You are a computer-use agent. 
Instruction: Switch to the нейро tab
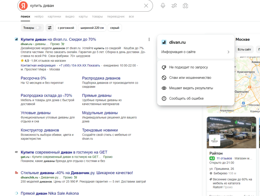click(39, 17)
